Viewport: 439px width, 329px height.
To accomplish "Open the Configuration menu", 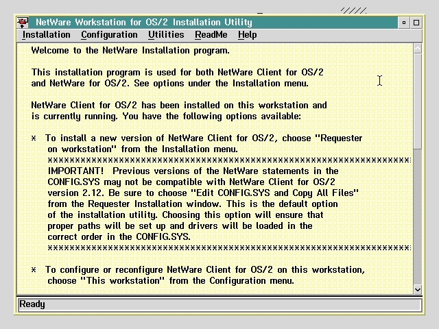I will point(109,35).
